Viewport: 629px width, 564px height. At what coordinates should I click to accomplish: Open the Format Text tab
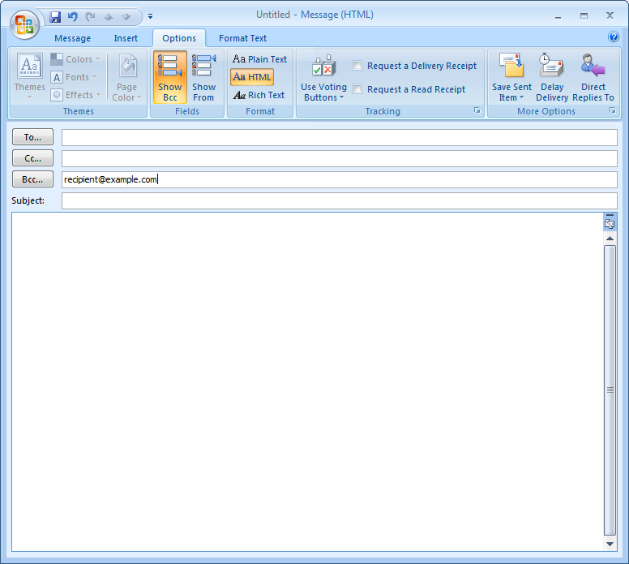(242, 38)
